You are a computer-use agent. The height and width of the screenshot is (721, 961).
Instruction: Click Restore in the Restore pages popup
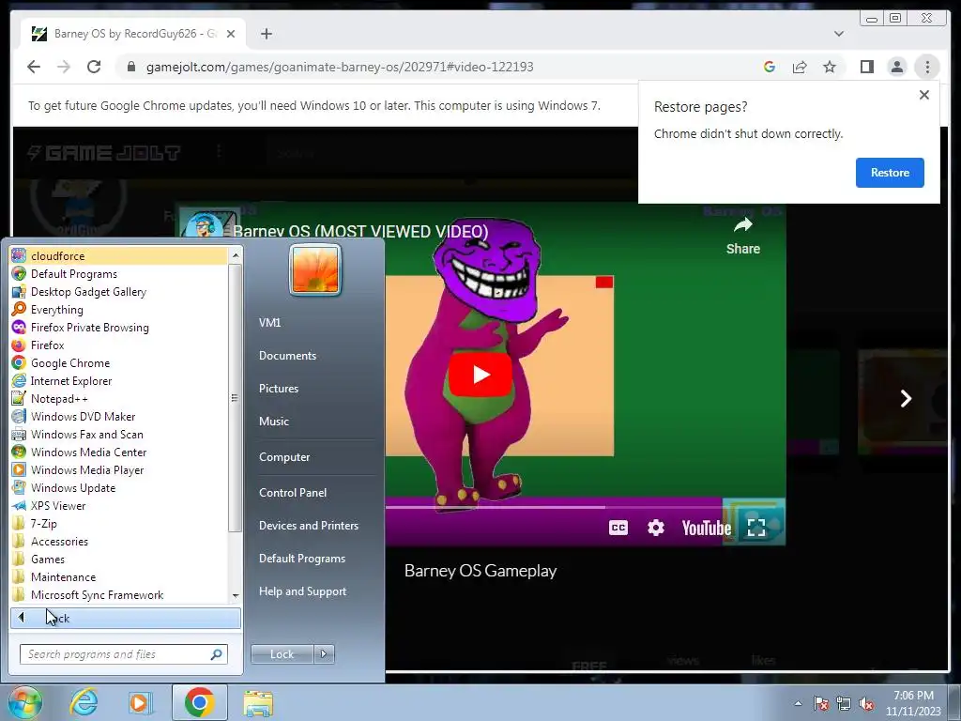pos(890,173)
